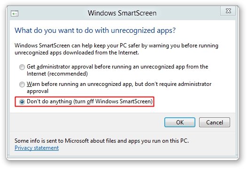Close the Windows SmartScreen dialog
247x169 pixels.
pyautogui.click(x=228, y=11)
